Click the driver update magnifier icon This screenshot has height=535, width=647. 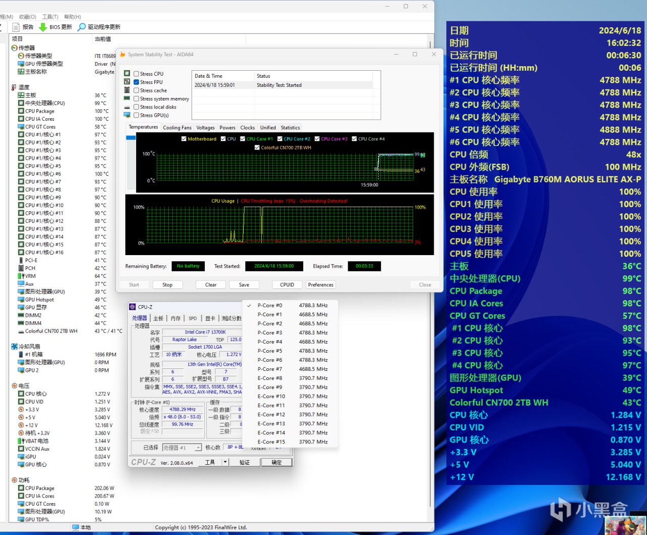point(81,27)
